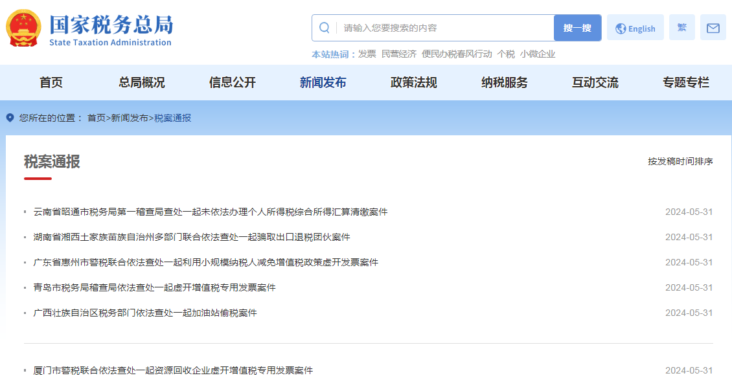
Task: Open the 专题专栏 menu
Action: pyautogui.click(x=686, y=83)
